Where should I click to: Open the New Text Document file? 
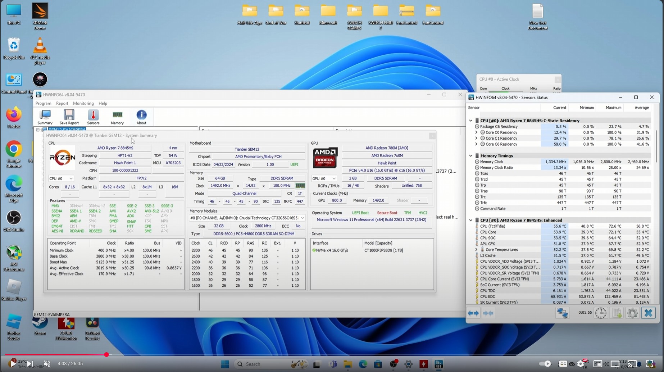(538, 17)
